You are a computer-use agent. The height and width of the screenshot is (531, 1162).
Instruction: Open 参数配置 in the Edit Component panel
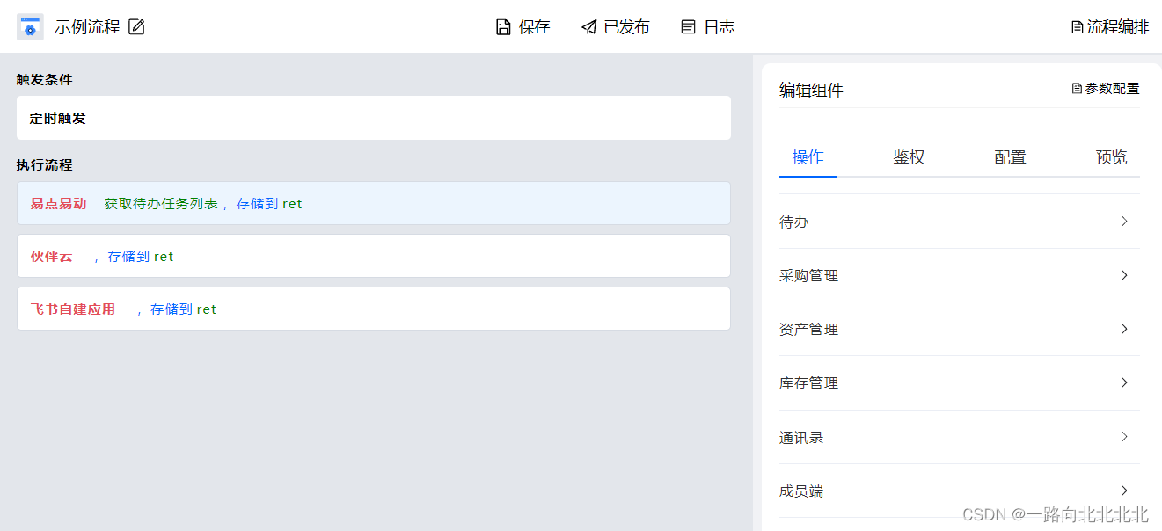pos(1105,88)
